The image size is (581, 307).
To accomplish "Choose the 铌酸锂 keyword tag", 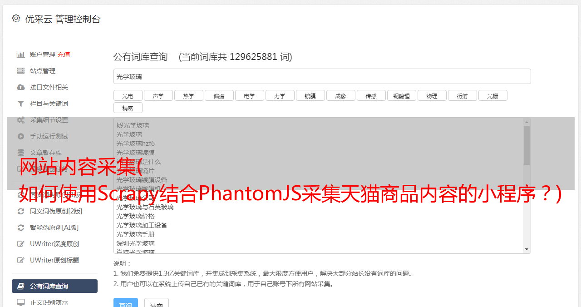I will tap(402, 95).
